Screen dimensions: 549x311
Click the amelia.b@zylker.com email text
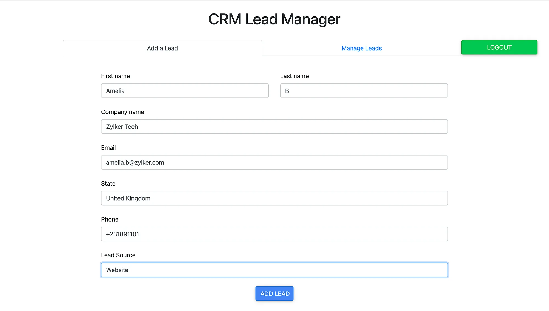click(x=135, y=162)
